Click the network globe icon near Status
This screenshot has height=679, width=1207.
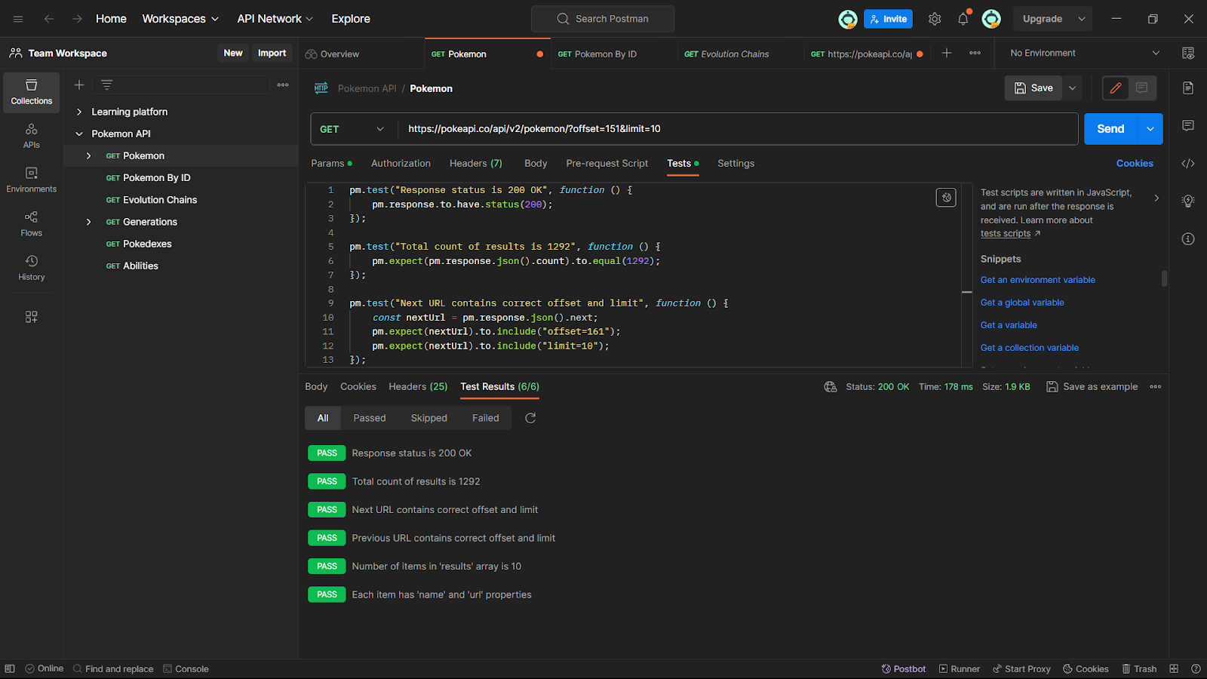(x=831, y=387)
